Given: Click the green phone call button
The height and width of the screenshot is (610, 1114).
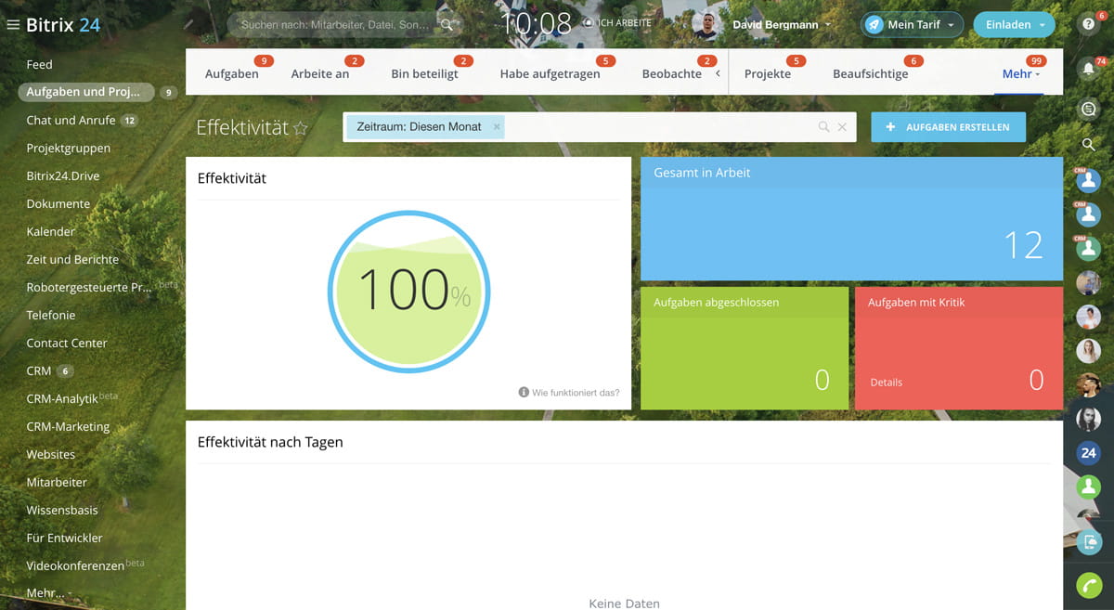Looking at the screenshot, I should [x=1088, y=585].
